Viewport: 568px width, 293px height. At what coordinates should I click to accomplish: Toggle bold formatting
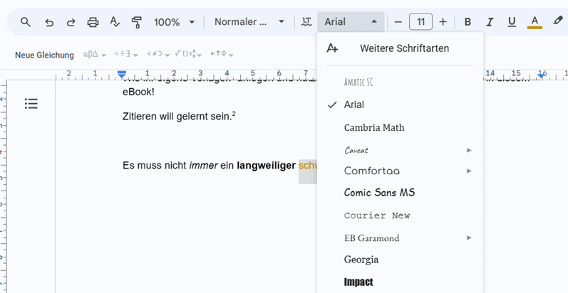point(468,22)
